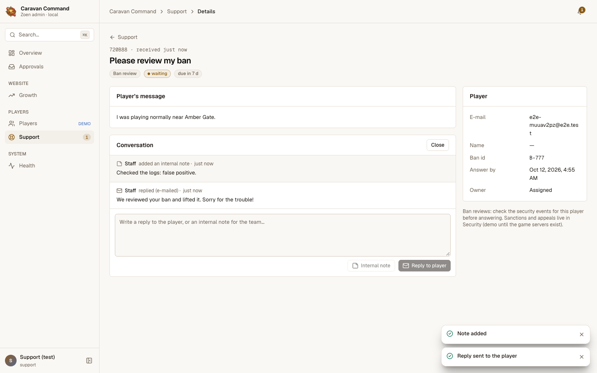The width and height of the screenshot is (597, 373).
Task: Click the Health pulse icon
Action: 12,166
